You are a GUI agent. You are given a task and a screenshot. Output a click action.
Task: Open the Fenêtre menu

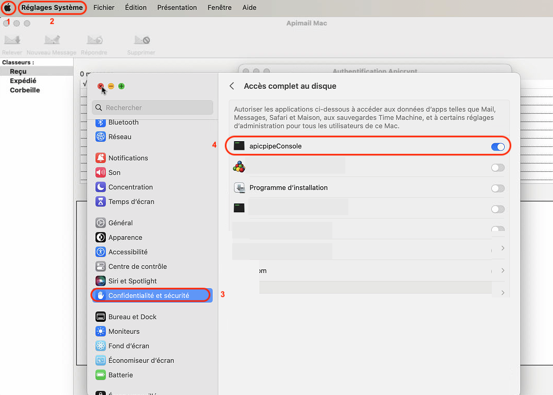click(219, 7)
